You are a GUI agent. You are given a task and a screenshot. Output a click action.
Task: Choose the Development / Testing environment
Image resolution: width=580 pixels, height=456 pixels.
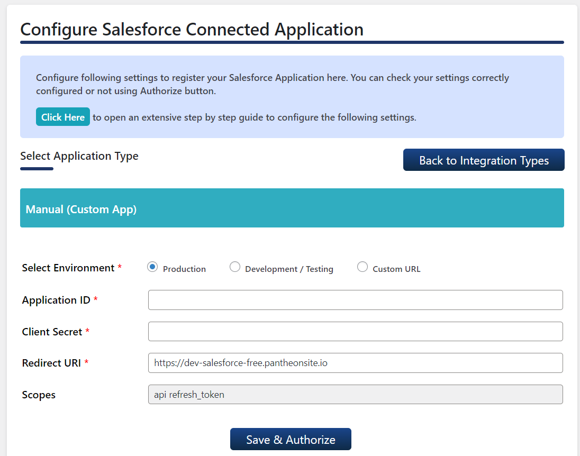click(234, 267)
